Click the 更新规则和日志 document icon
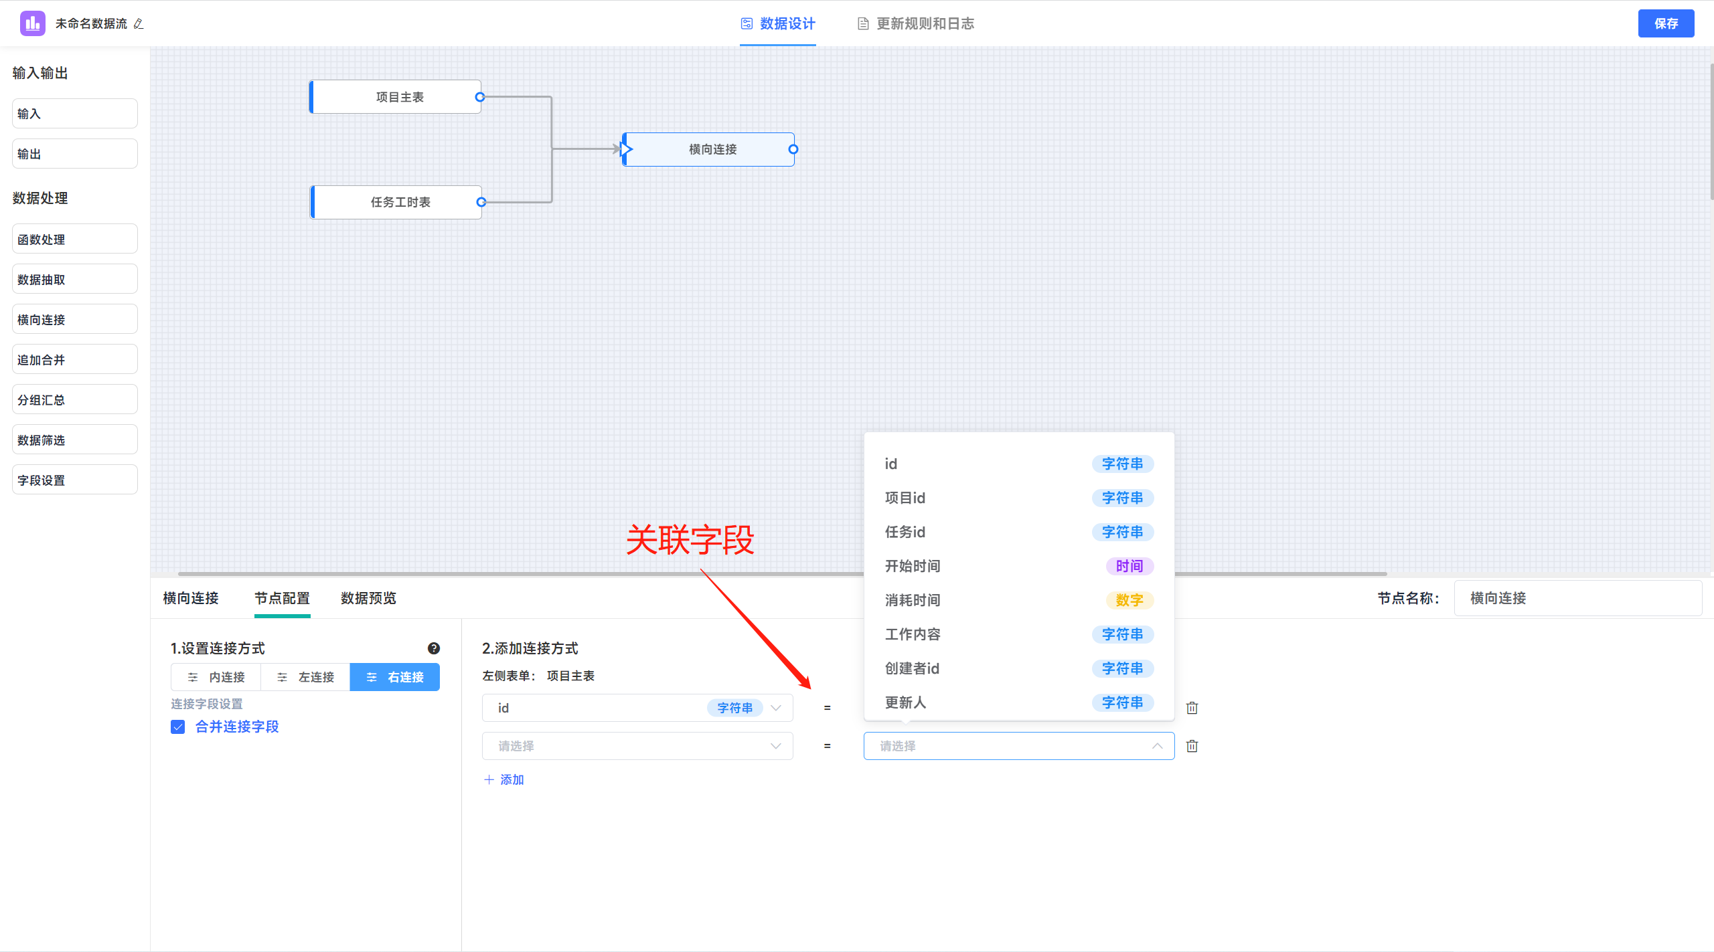 click(x=863, y=23)
